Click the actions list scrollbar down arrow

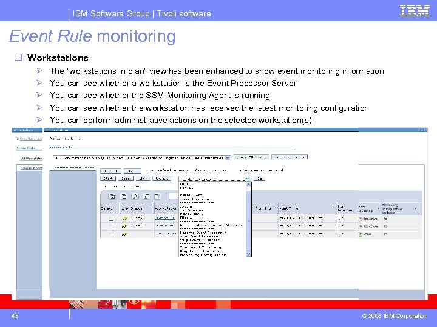pos(249,254)
